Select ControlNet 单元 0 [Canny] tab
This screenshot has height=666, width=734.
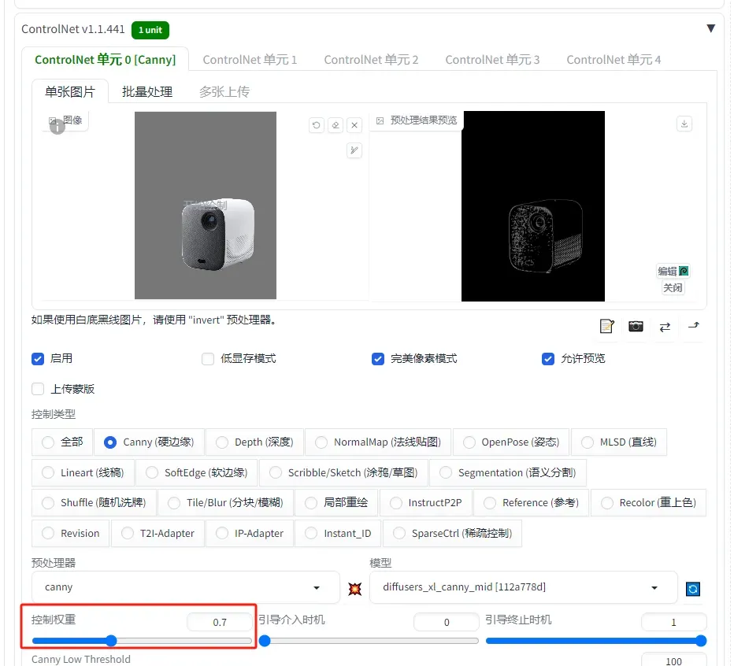106,60
